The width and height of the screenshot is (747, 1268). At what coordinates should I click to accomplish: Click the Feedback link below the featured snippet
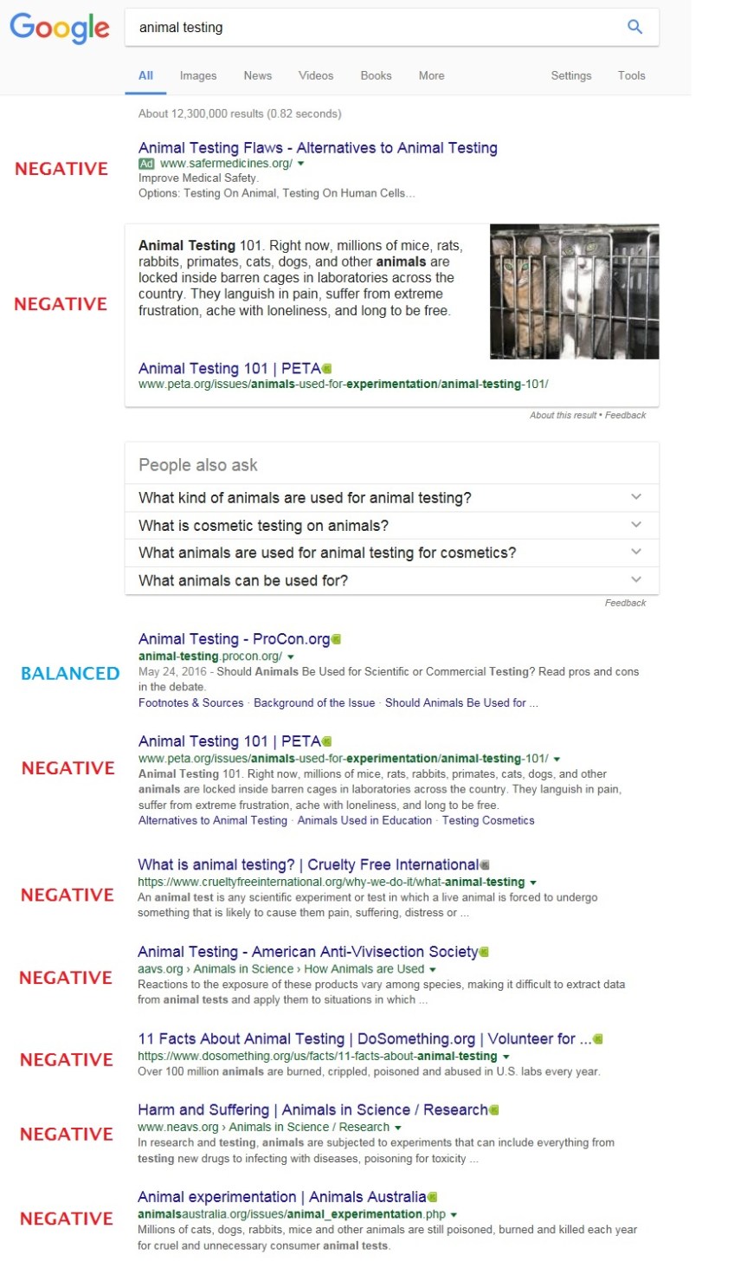click(x=626, y=415)
